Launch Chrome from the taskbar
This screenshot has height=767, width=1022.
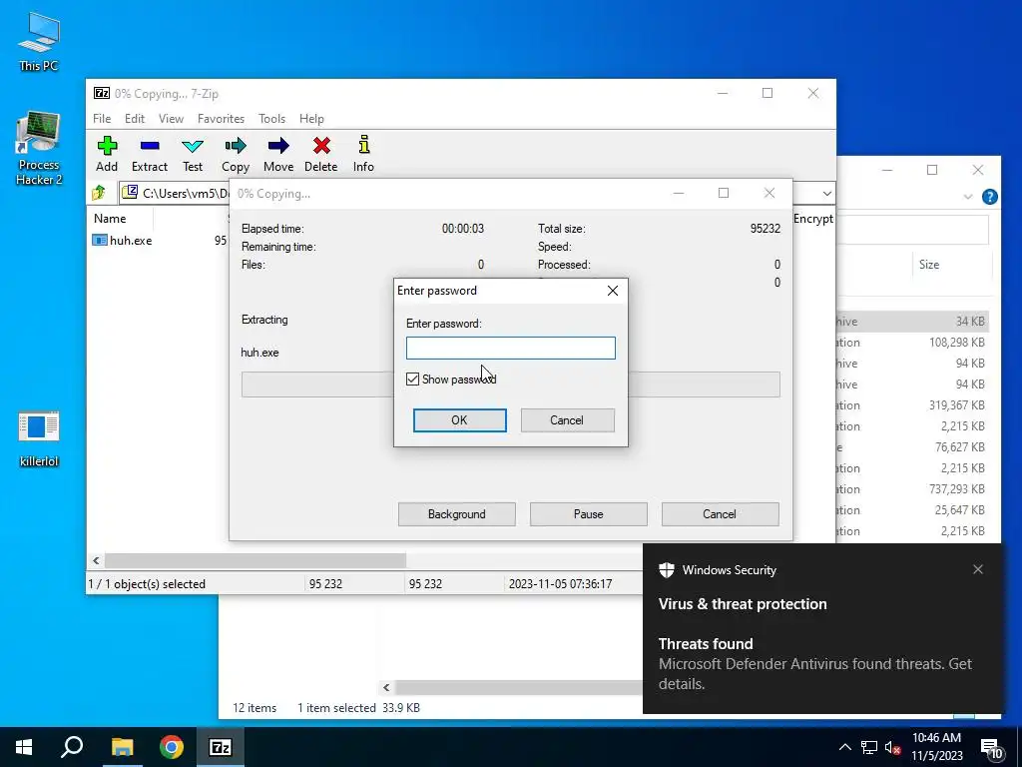(172, 747)
